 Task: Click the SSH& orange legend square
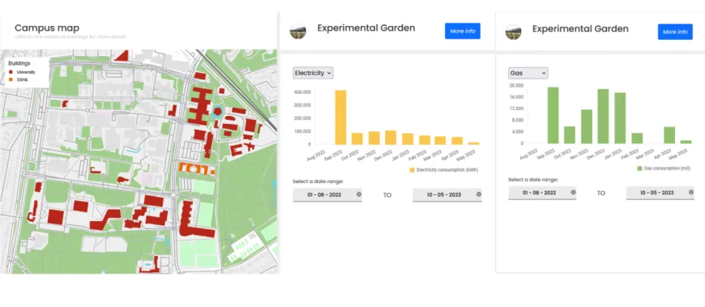11,79
